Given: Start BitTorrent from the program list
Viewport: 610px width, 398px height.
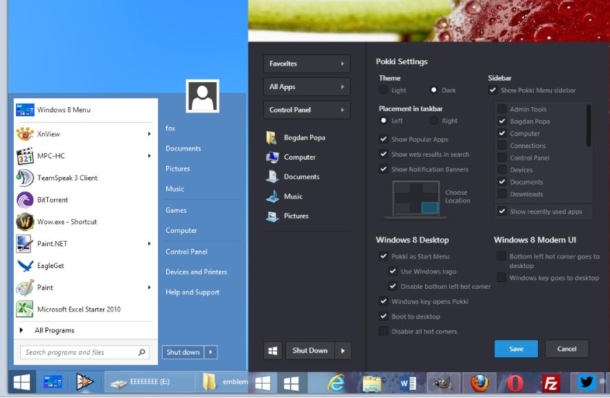Looking at the screenshot, I should click(x=86, y=200).
